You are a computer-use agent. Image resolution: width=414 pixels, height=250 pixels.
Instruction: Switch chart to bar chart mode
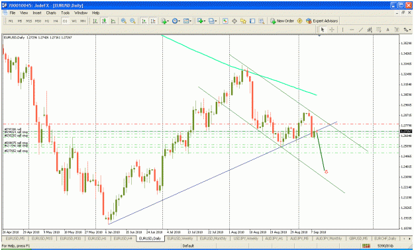tap(95, 21)
